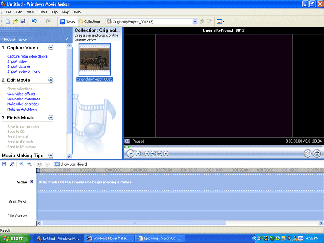Open the Clip menu
Viewport: 324px width, 243px height.
tap(55, 12)
